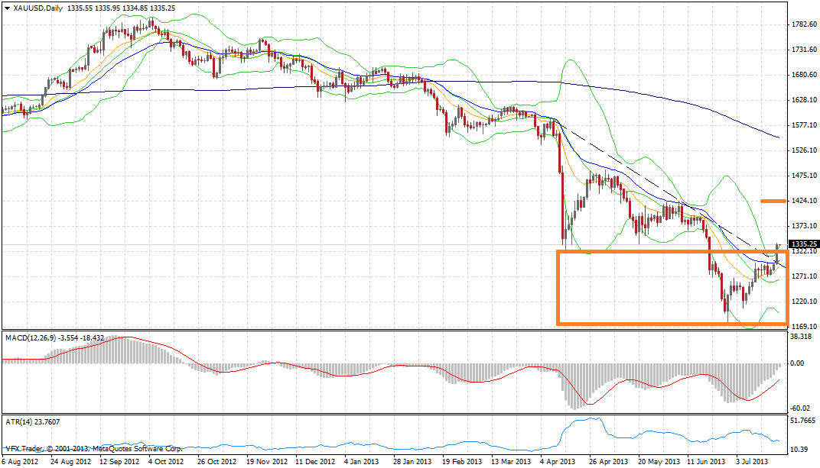Open the dropdown arrow beside XAUUSD,Daily
Viewport: 820px width, 468px height.
[x=7, y=8]
